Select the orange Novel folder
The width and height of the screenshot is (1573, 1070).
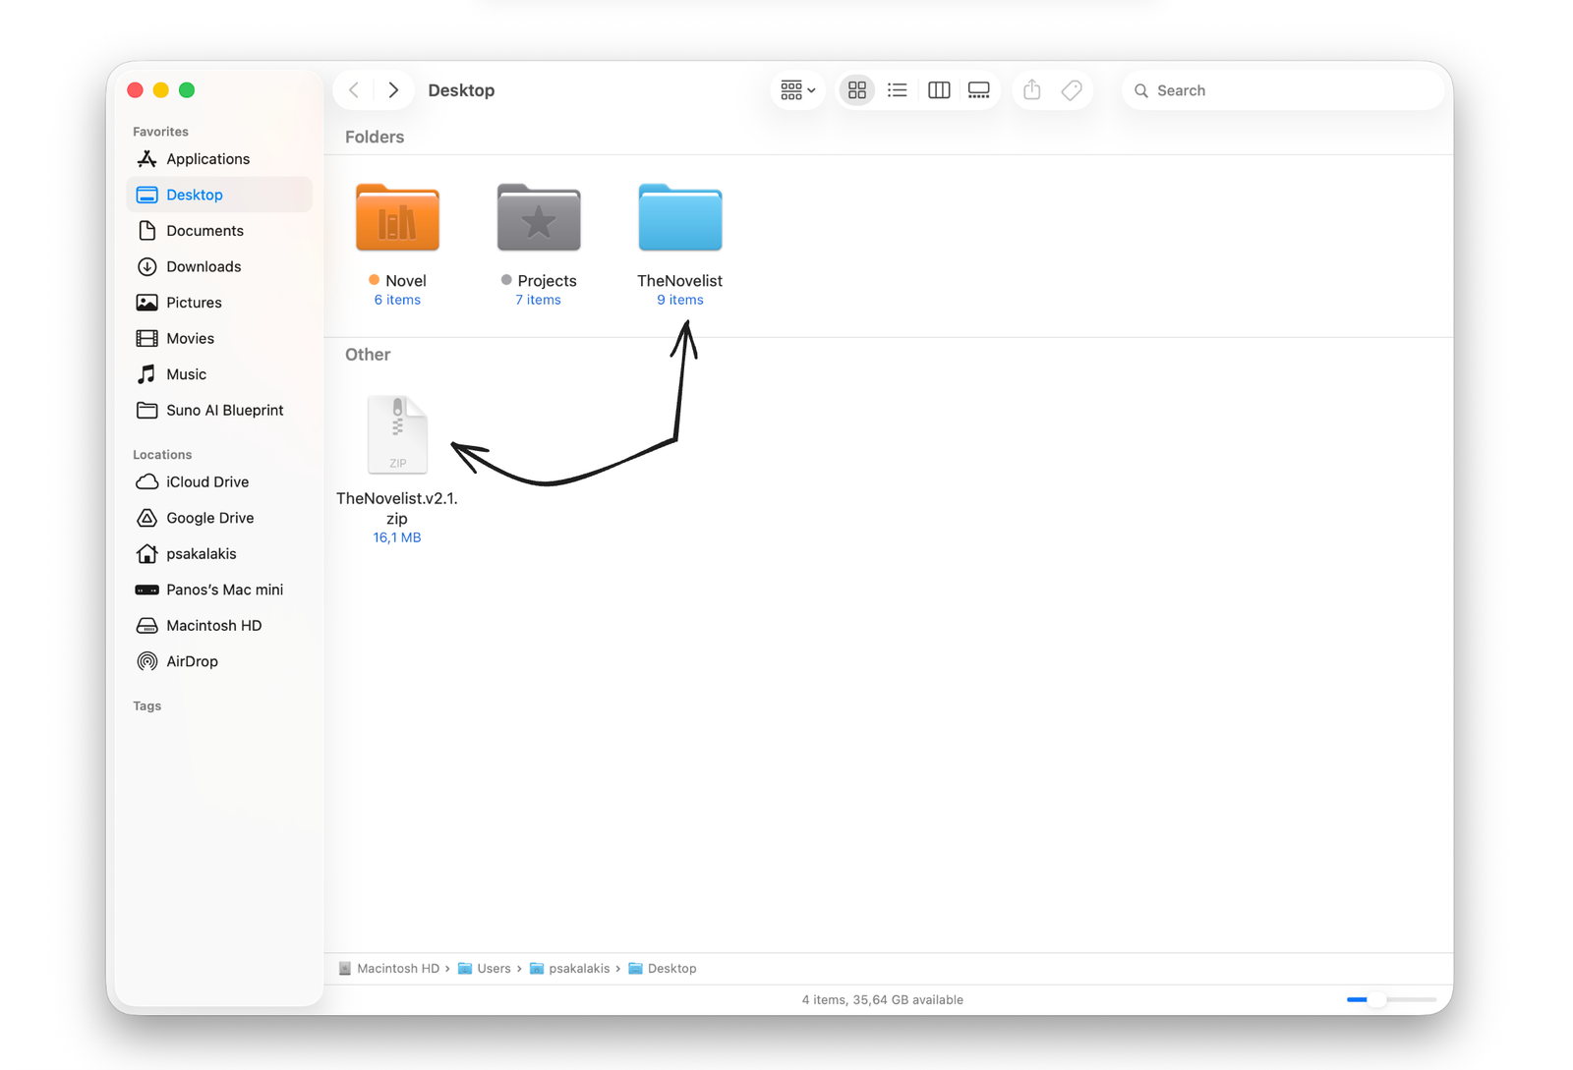[397, 218]
